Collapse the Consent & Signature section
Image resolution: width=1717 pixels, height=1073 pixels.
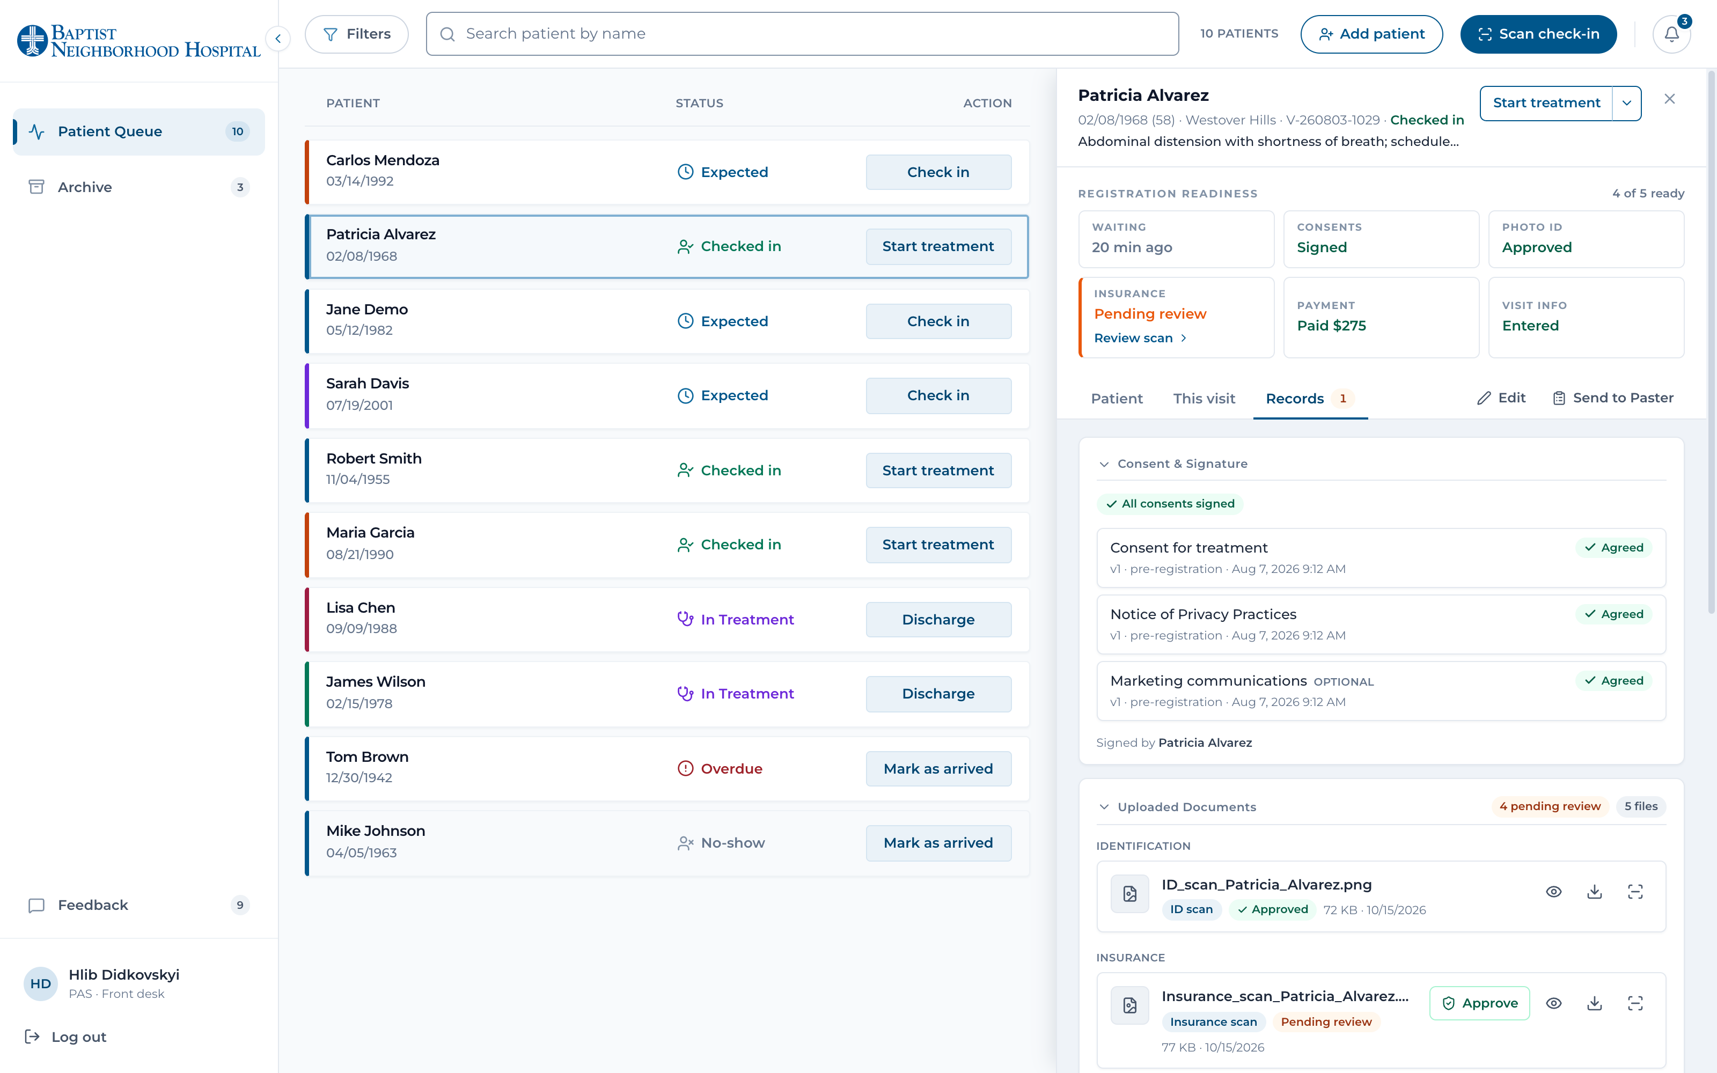click(x=1104, y=464)
